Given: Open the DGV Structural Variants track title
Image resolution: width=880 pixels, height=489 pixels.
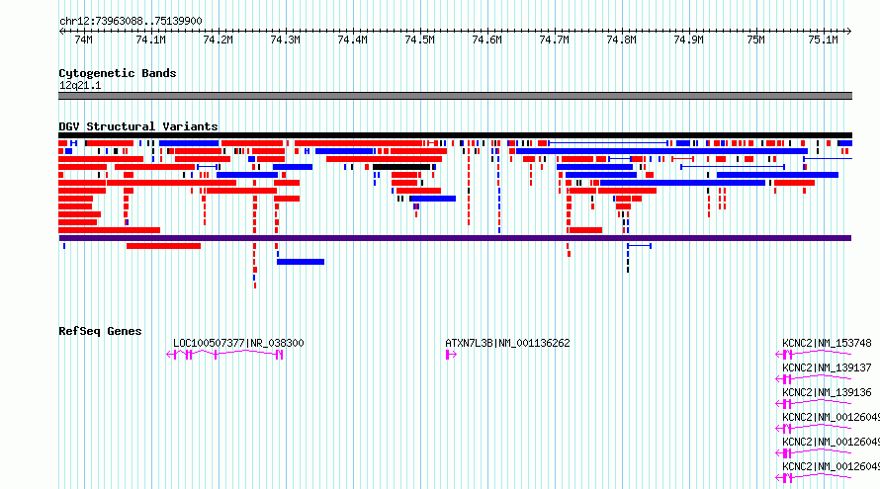Looking at the screenshot, I should click(138, 126).
